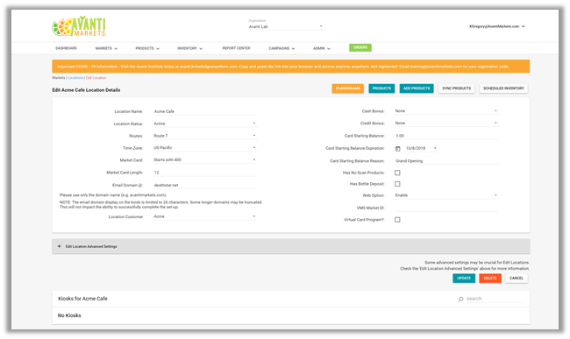The image size is (570, 339).
Task: Click the search magnifier icon in Kiosks
Action: click(x=460, y=299)
